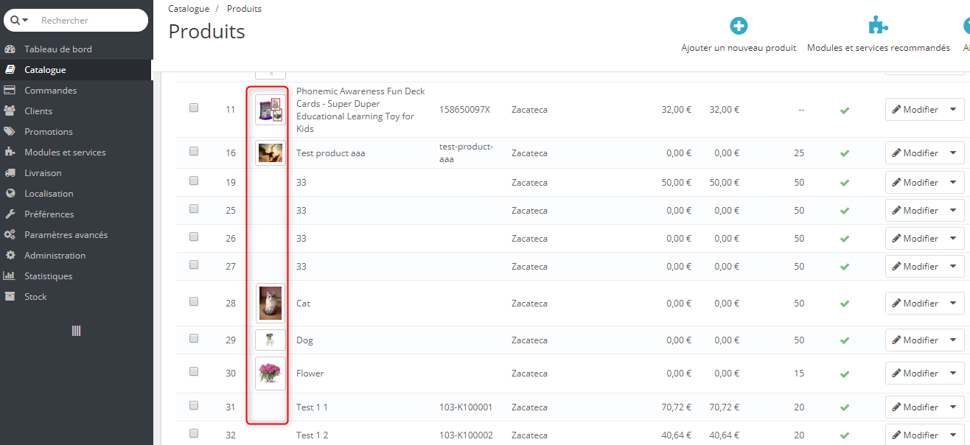Click the Livraison truck icon

coord(10,173)
